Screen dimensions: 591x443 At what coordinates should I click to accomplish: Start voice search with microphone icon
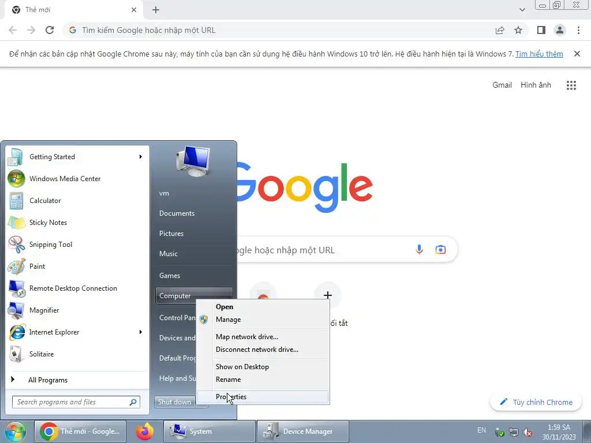click(x=419, y=249)
